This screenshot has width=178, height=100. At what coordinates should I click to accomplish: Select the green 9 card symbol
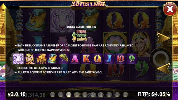click(131, 59)
